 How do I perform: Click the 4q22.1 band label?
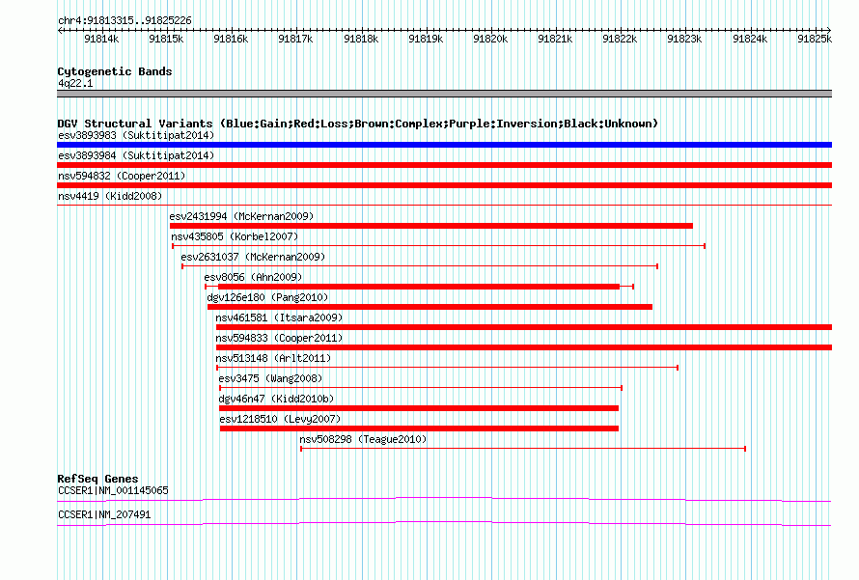(75, 84)
